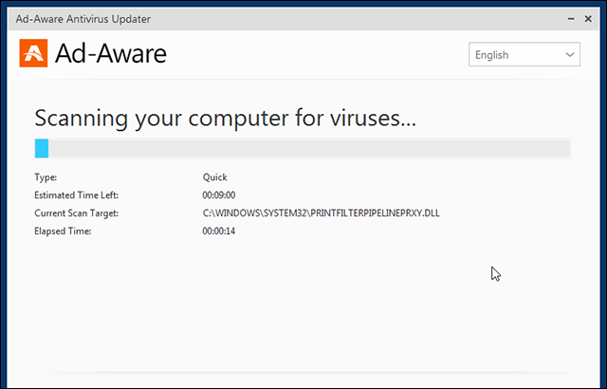Viewport: 607px width, 389px height.
Task: Click the gray unfilled progress bar track
Action: pos(309,148)
